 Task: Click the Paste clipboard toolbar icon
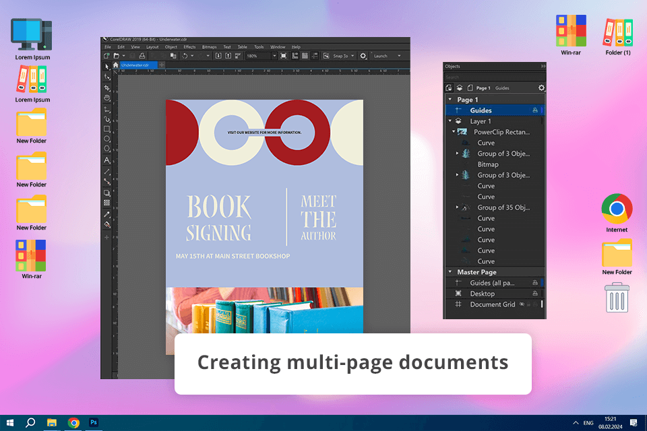tap(173, 56)
